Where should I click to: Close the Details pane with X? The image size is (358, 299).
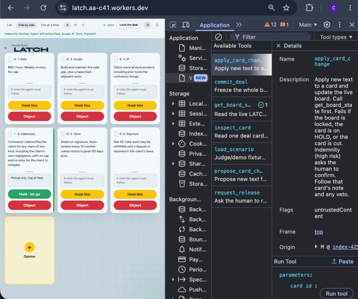279,46
